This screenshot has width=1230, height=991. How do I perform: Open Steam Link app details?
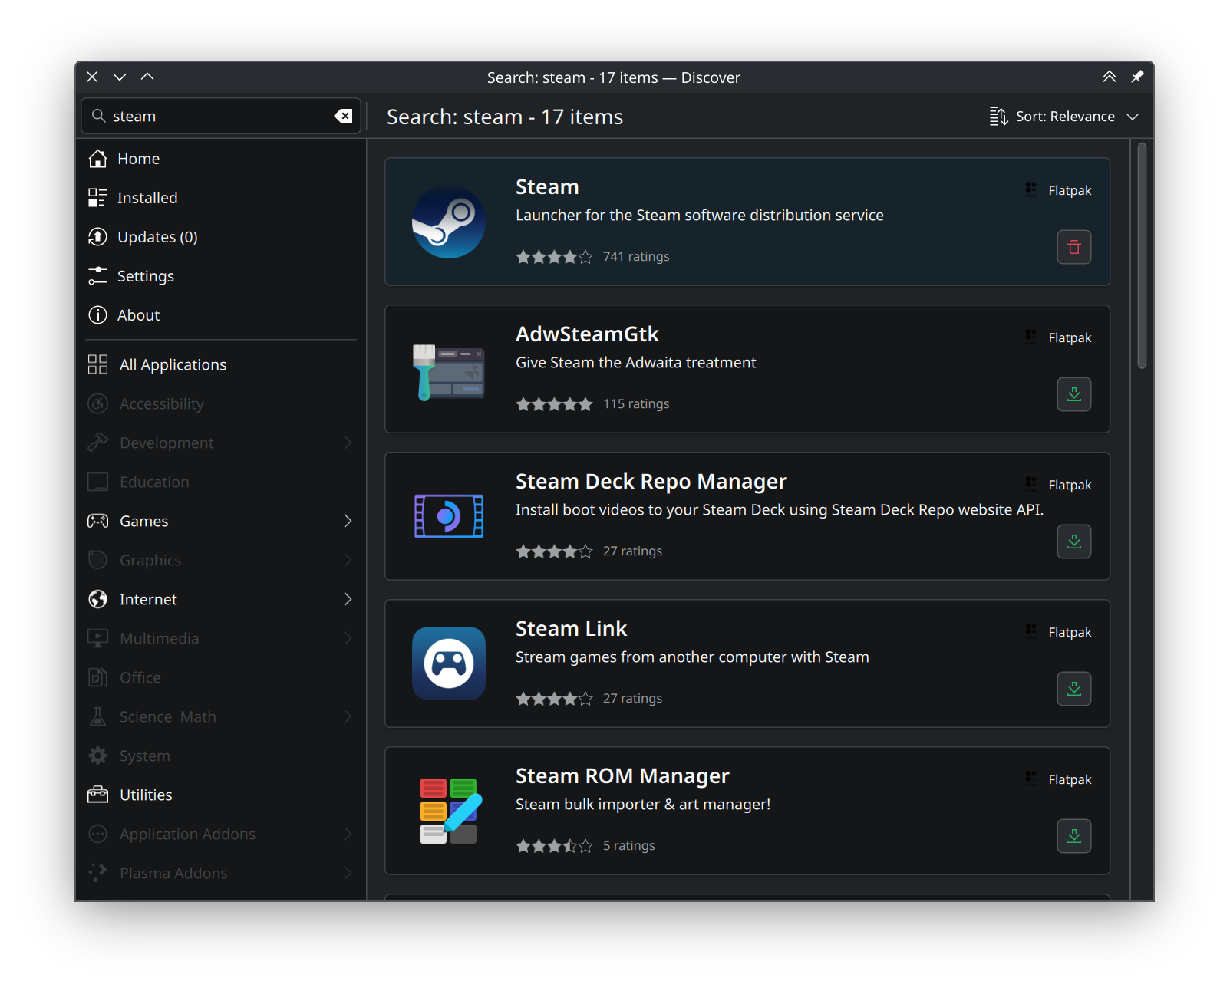(x=571, y=629)
